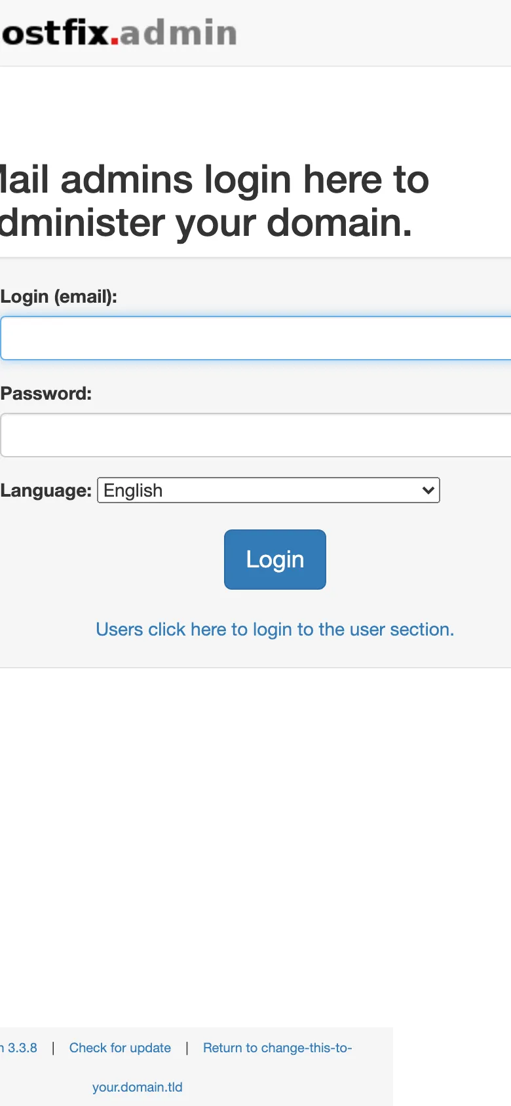
Task: Click the Mail admins login heading
Action: tap(214, 180)
